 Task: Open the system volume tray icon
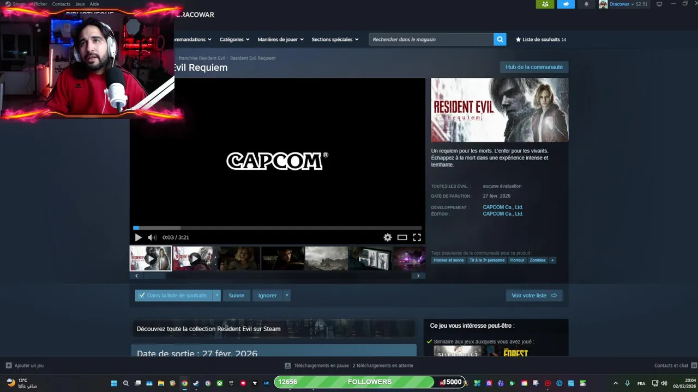click(x=664, y=383)
